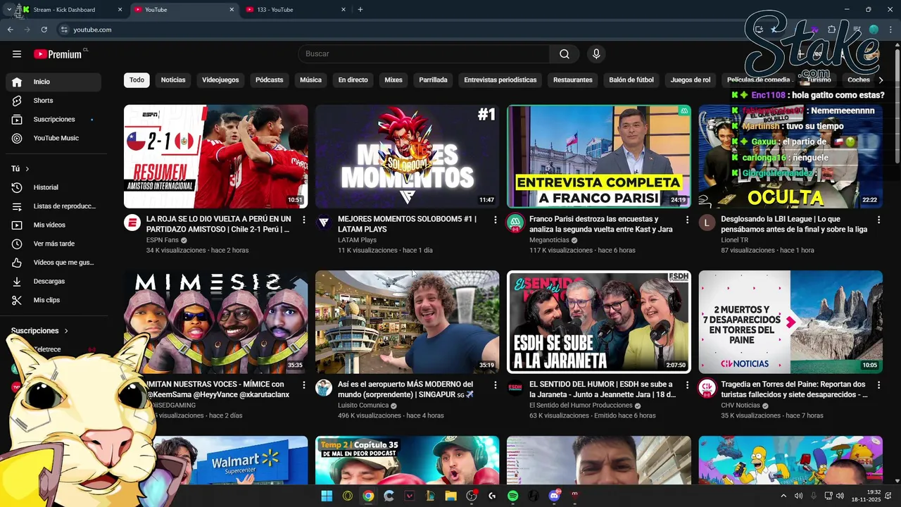Select the Pódcasts filter chip
901x507 pixels.
click(x=270, y=80)
